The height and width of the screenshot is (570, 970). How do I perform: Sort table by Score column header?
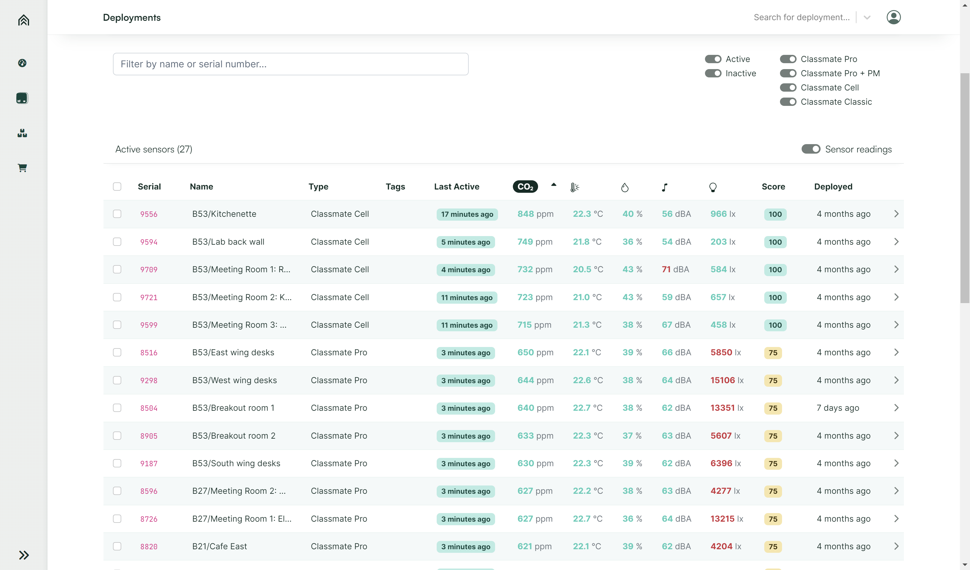point(773,187)
